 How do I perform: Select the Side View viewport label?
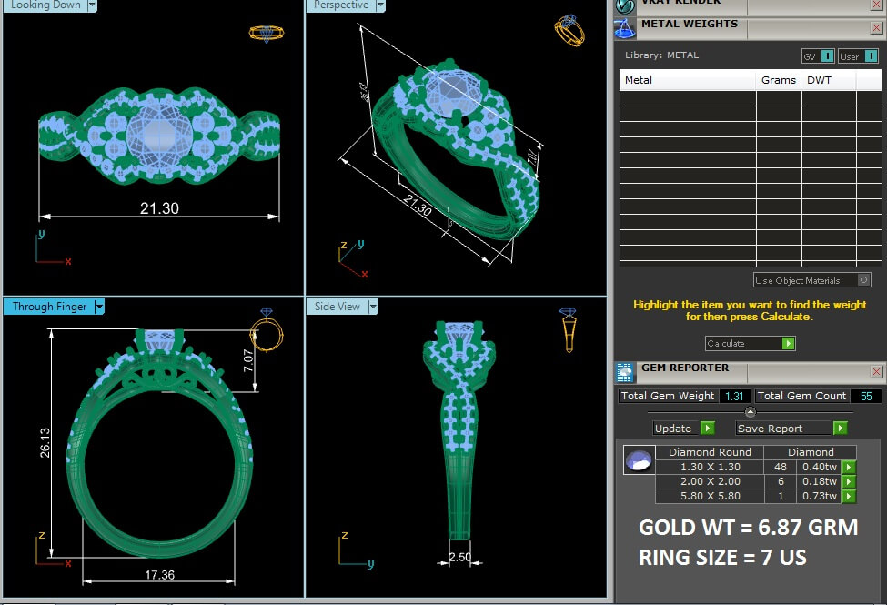click(338, 307)
